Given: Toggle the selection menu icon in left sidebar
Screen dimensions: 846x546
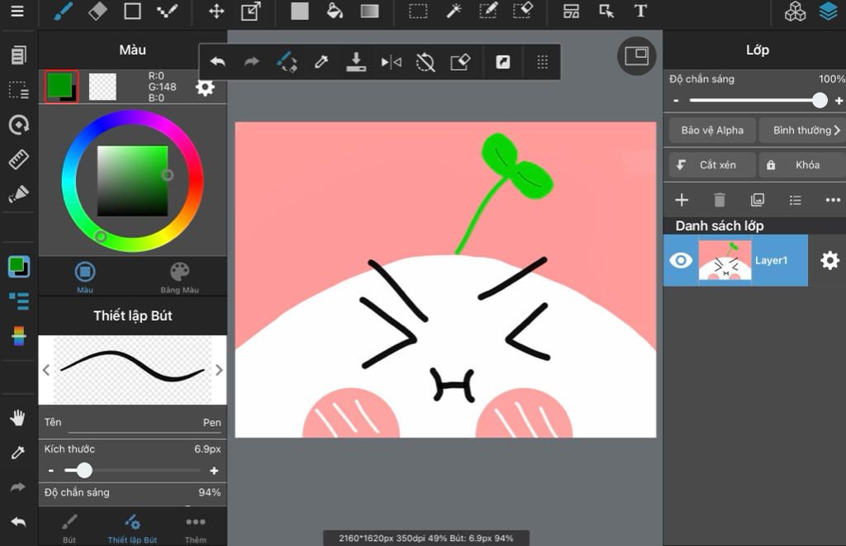Looking at the screenshot, I should [x=19, y=90].
